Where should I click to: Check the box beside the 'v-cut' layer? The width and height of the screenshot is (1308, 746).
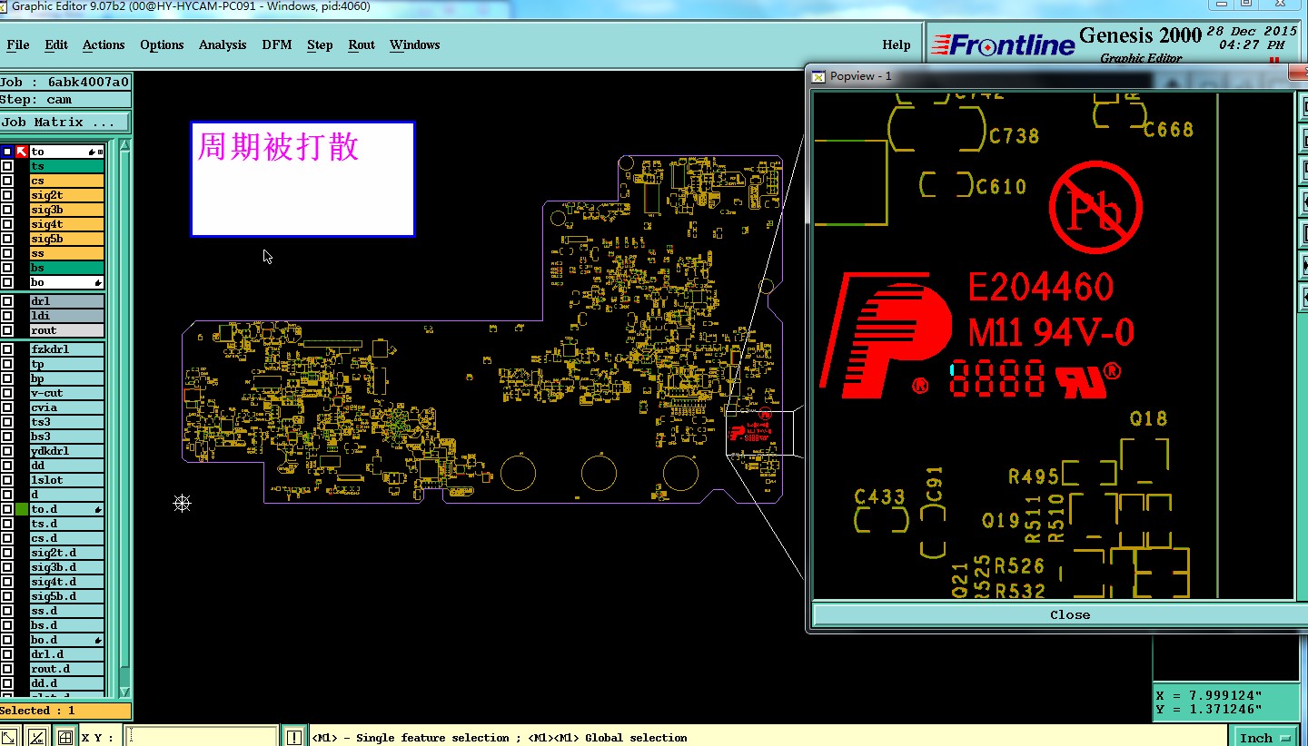tap(7, 393)
